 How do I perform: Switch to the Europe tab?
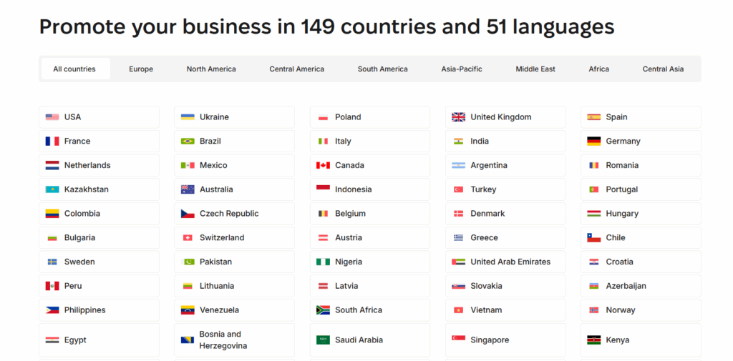[141, 69]
